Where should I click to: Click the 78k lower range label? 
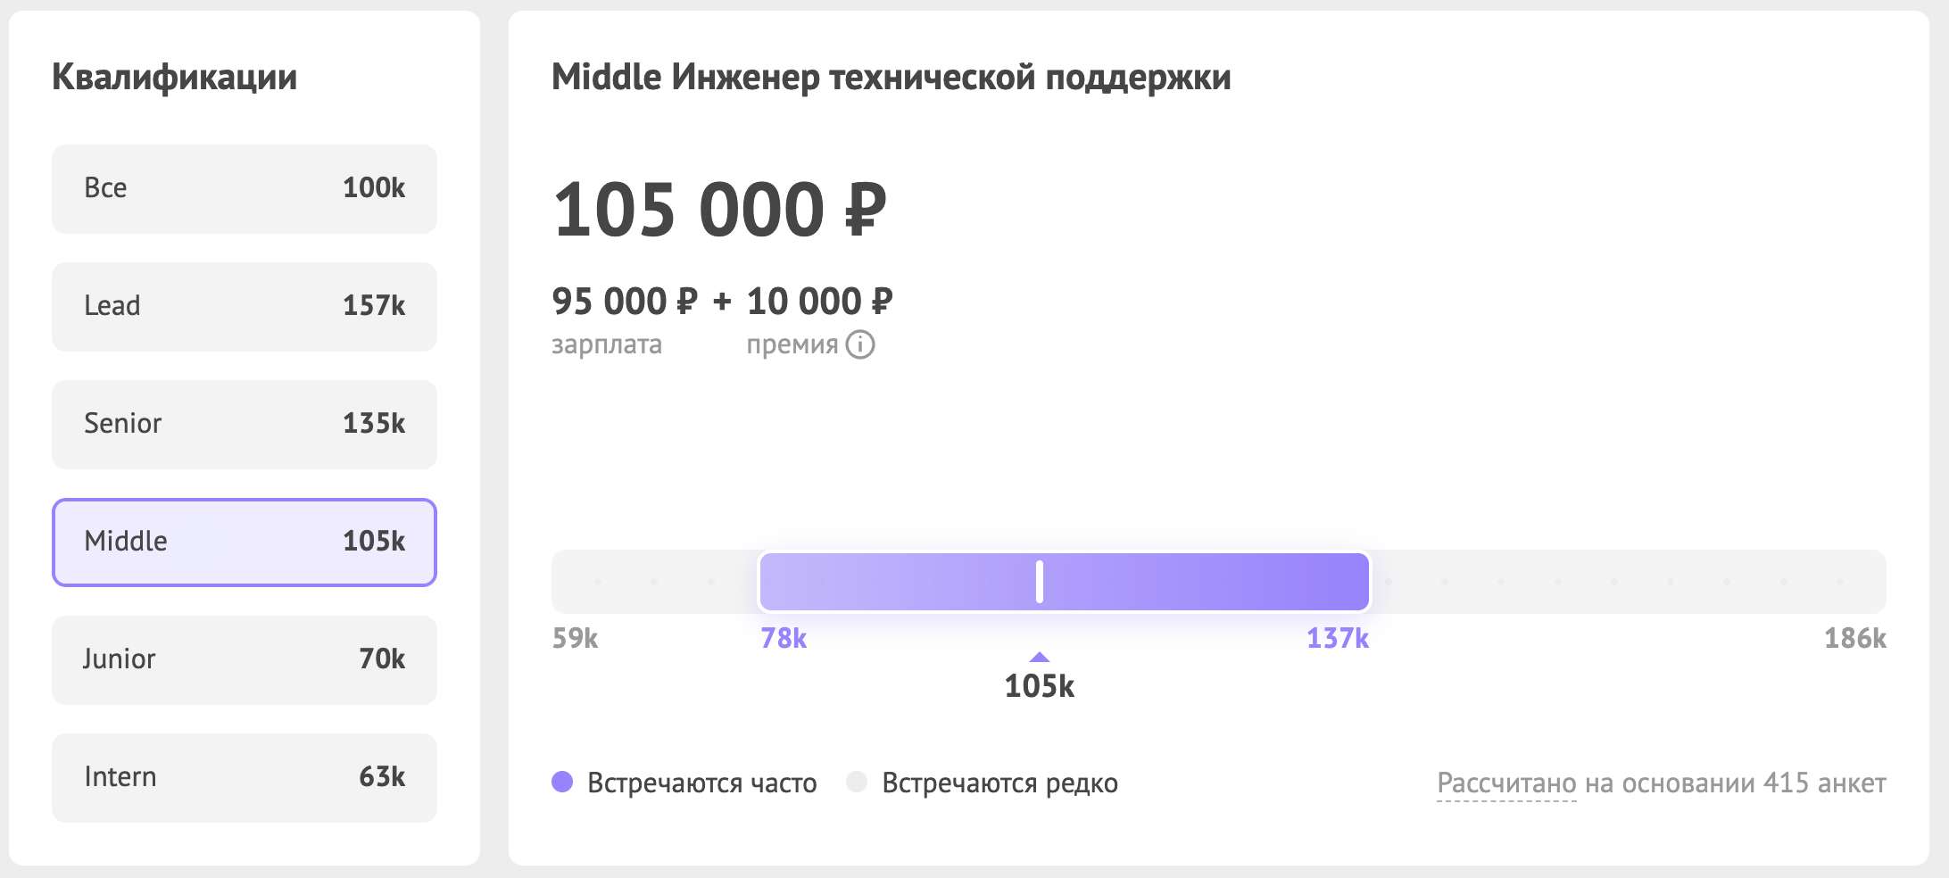click(784, 638)
